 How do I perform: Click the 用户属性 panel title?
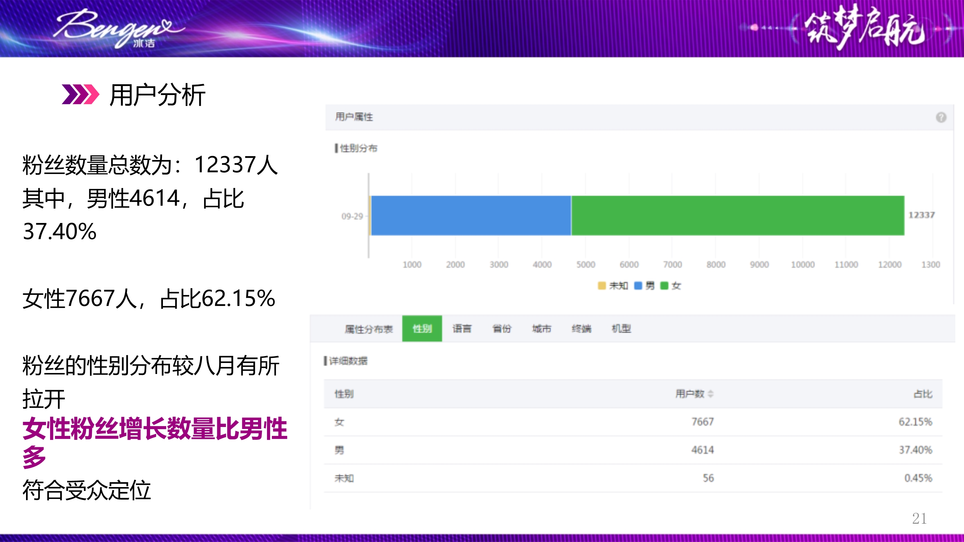pos(354,117)
